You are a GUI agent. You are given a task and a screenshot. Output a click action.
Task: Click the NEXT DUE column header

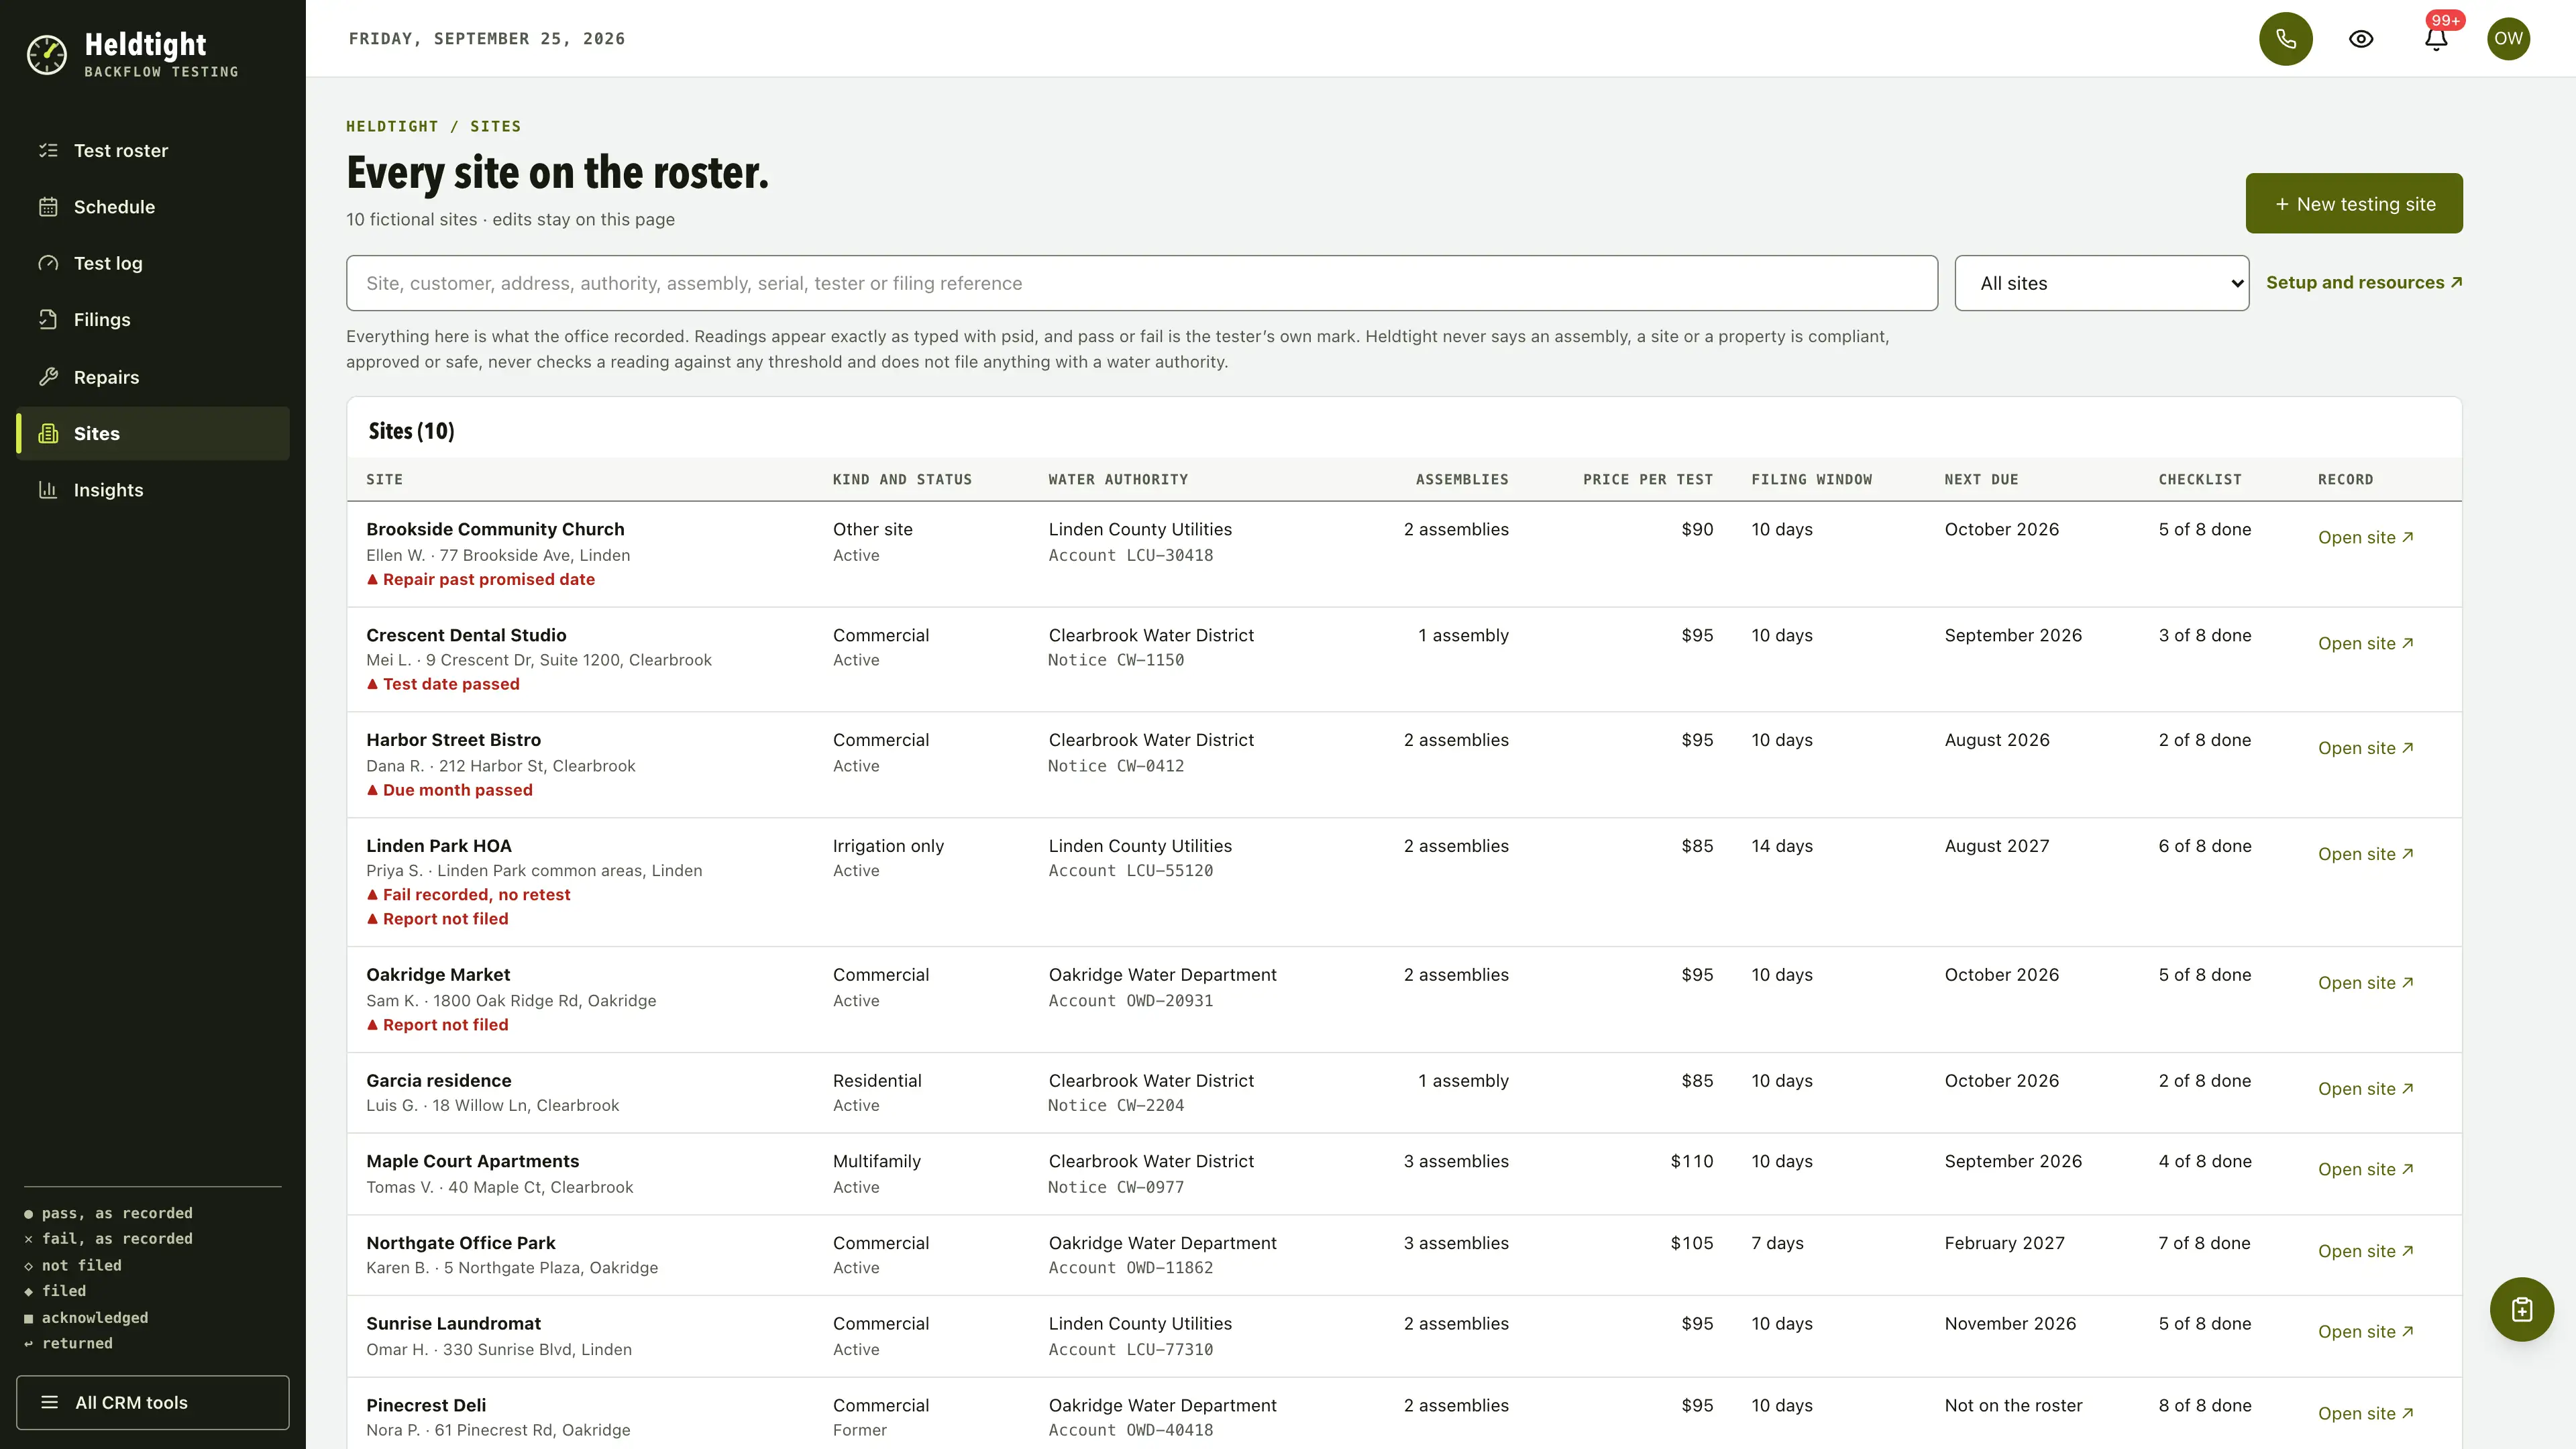tap(1981, 480)
